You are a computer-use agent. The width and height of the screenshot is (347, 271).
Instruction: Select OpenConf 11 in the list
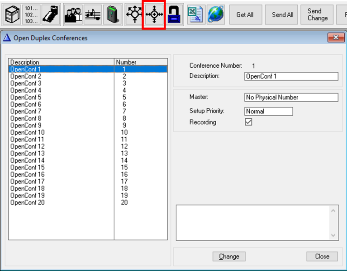coord(88,140)
